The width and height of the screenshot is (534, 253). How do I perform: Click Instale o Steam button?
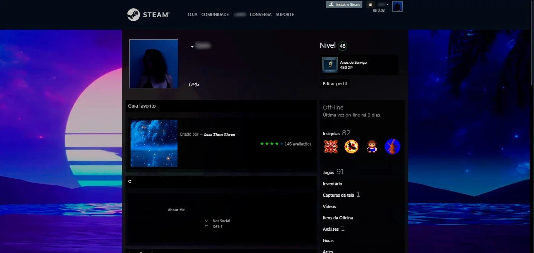click(x=344, y=5)
